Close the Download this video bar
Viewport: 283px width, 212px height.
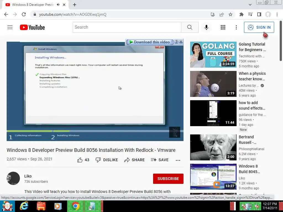[x=181, y=42]
